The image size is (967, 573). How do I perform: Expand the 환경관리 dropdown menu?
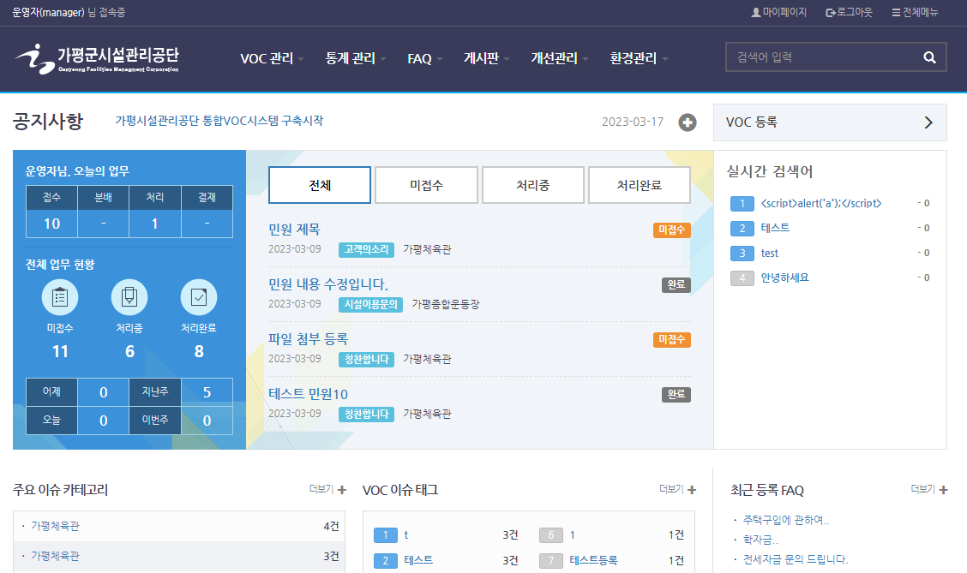639,58
